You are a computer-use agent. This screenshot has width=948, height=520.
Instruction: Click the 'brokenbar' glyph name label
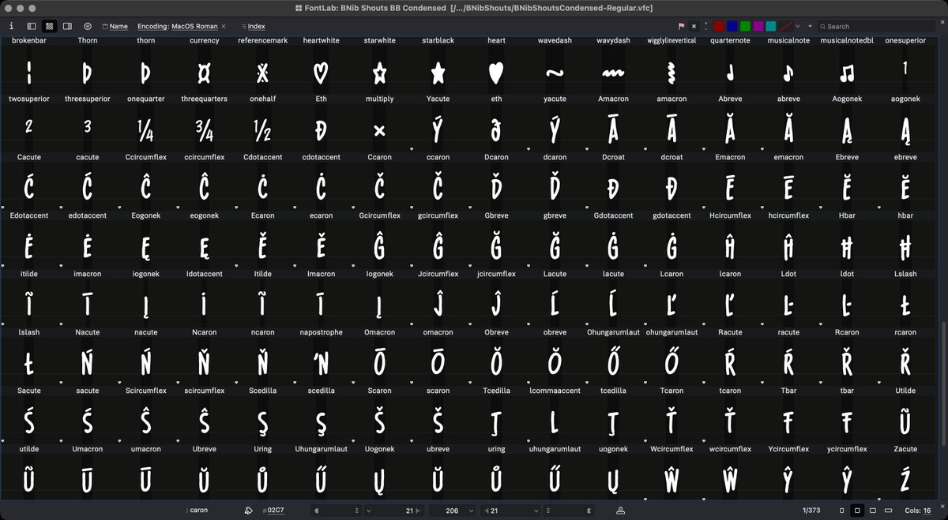coord(29,40)
